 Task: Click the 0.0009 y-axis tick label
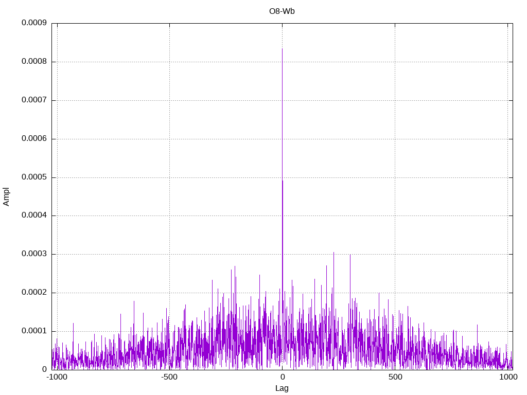click(34, 23)
